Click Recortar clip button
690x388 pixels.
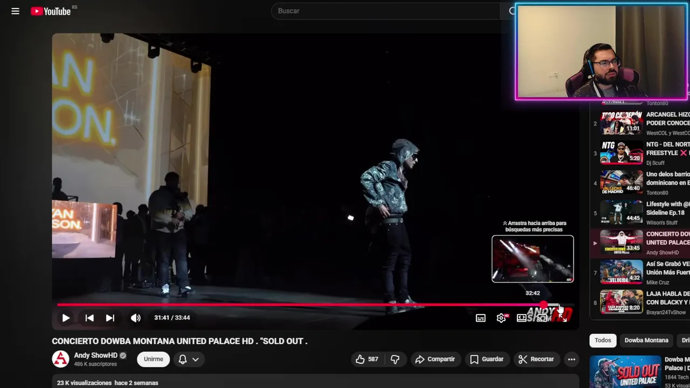[536, 359]
